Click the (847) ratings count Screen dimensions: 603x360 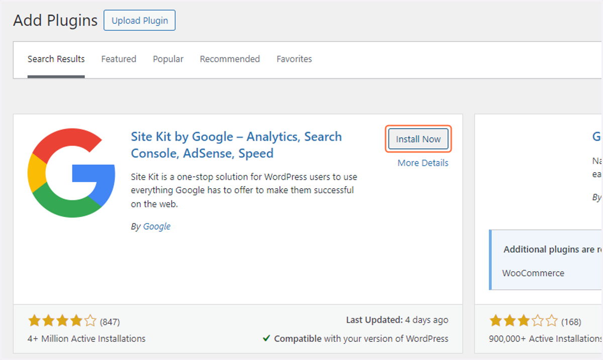[x=110, y=321]
